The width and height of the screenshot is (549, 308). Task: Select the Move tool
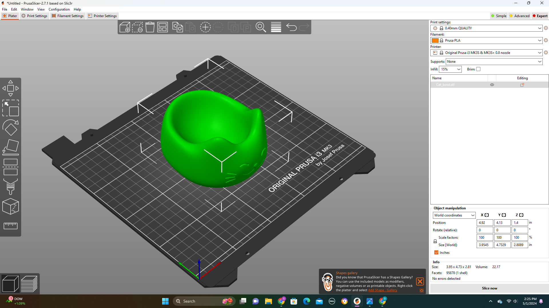coord(11,88)
